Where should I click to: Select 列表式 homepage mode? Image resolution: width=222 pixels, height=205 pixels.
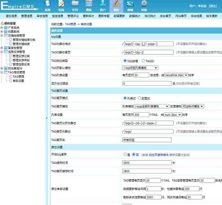pos(125,98)
